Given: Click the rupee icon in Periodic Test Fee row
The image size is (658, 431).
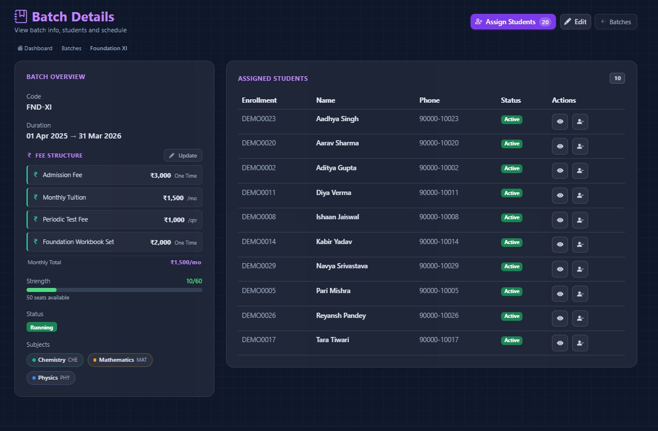Looking at the screenshot, I should (x=36, y=219).
